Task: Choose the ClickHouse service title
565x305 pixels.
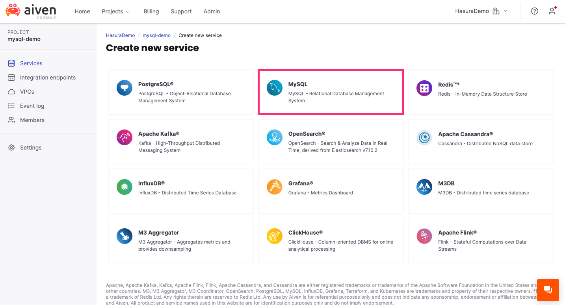Action: (305, 233)
